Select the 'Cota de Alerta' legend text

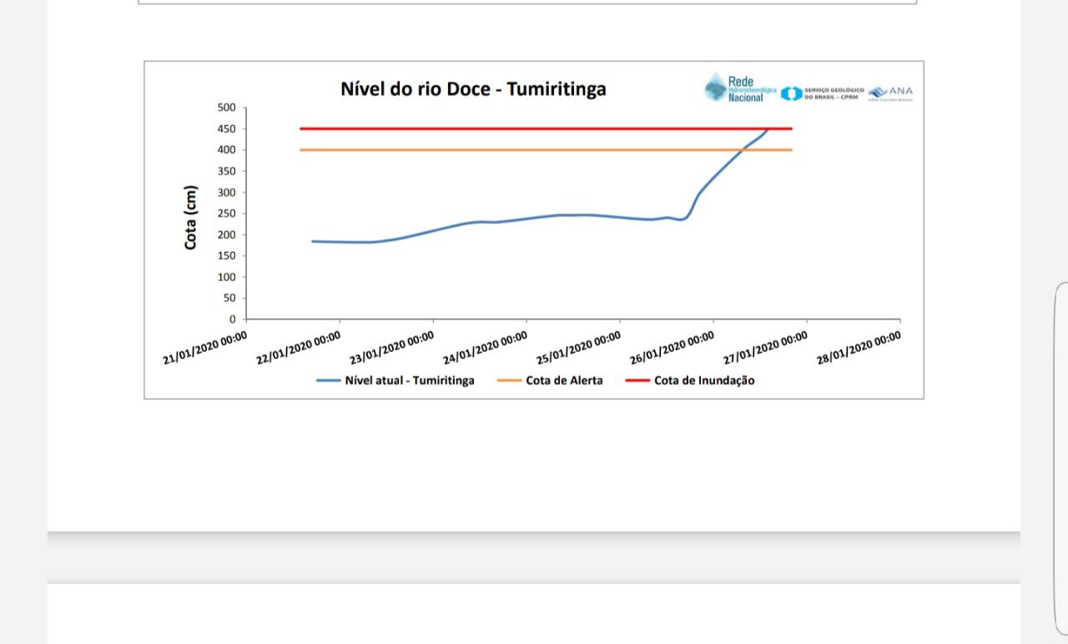coord(563,380)
